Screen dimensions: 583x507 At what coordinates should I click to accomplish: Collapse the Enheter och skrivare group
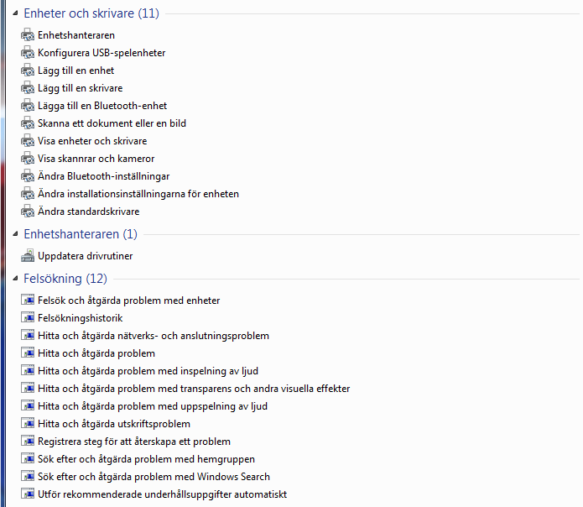tap(15, 13)
